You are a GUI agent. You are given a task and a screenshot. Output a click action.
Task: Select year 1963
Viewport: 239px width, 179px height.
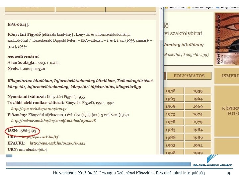coord(174,98)
